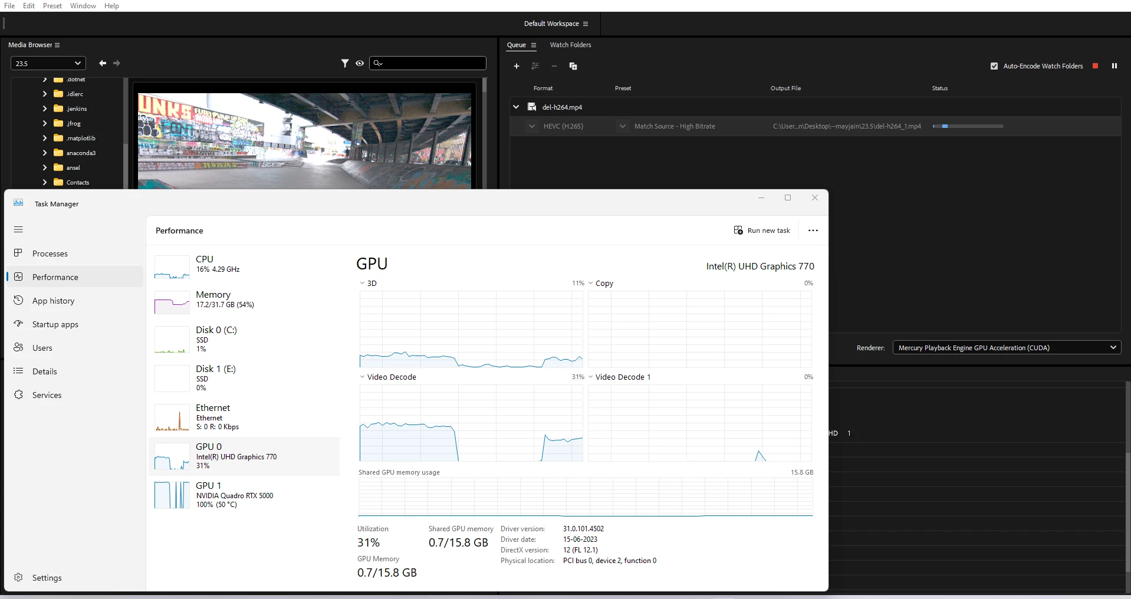The image size is (1131, 599).
Task: Stop the queue with the red stop button
Action: click(1095, 66)
